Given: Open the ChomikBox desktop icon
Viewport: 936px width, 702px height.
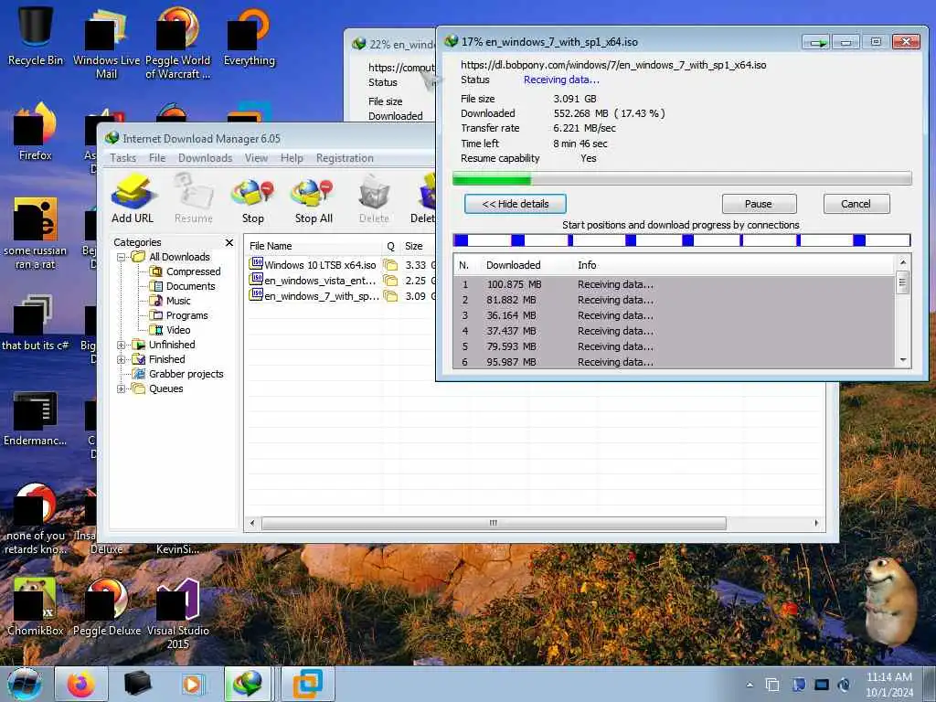Looking at the screenshot, I should pos(36,607).
